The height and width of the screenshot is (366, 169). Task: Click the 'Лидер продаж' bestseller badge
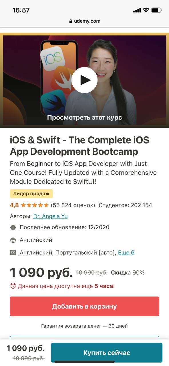pyautogui.click(x=31, y=194)
